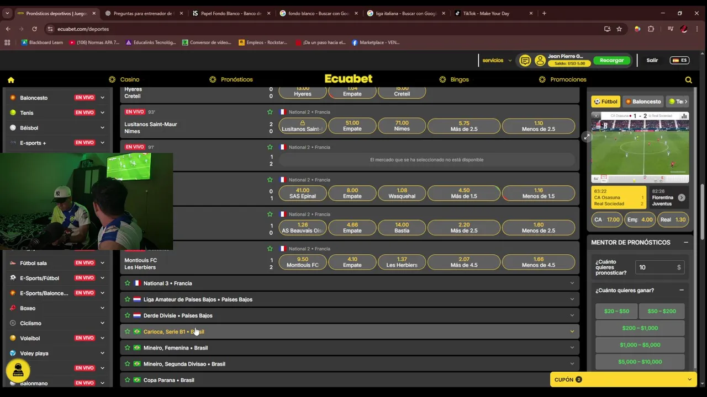This screenshot has height=397, width=707.
Task: Open the Bingos menu
Action: pos(454,79)
